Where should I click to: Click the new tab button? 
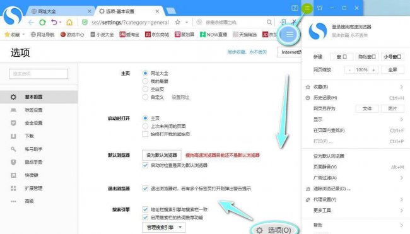pyautogui.click(x=171, y=11)
